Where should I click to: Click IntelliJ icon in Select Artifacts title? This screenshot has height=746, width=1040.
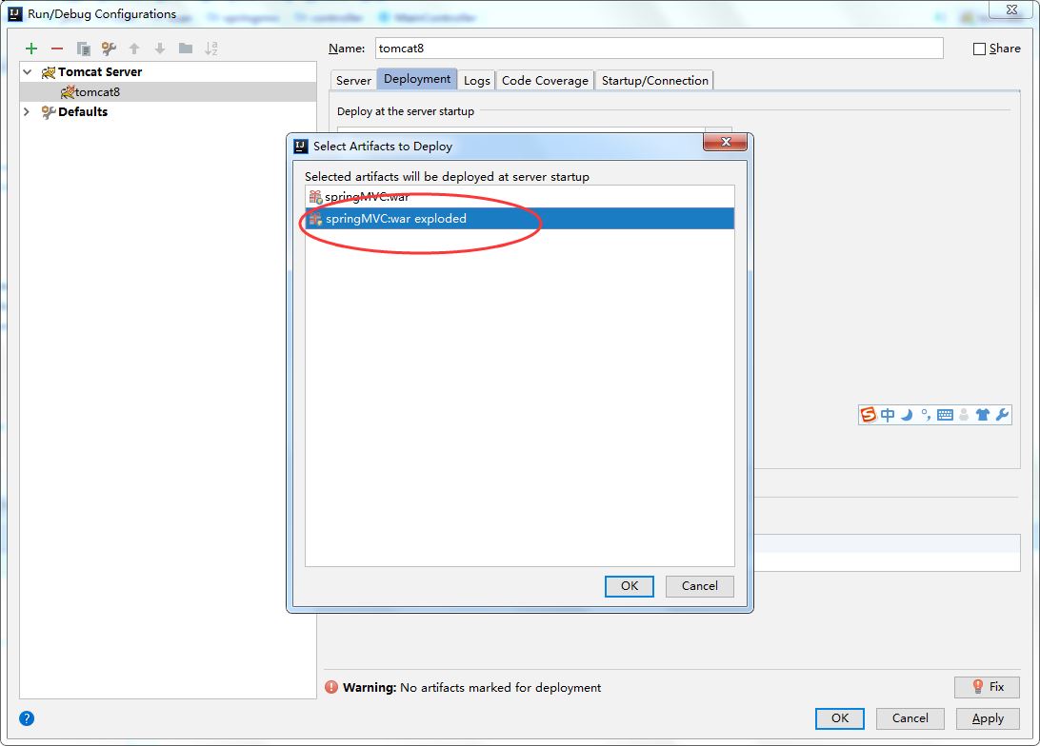point(300,147)
